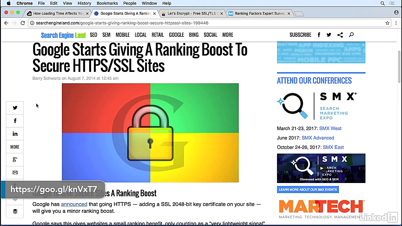This screenshot has height=226, width=402.
Task: Share article on Google Plus from sidebar
Action: (15, 159)
